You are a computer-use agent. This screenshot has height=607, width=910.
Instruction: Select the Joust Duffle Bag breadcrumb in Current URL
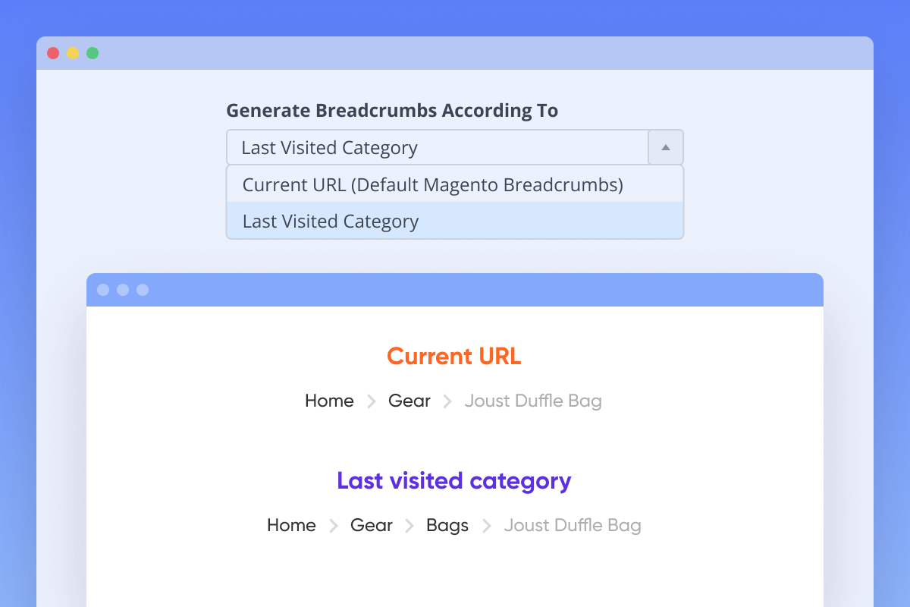(532, 401)
